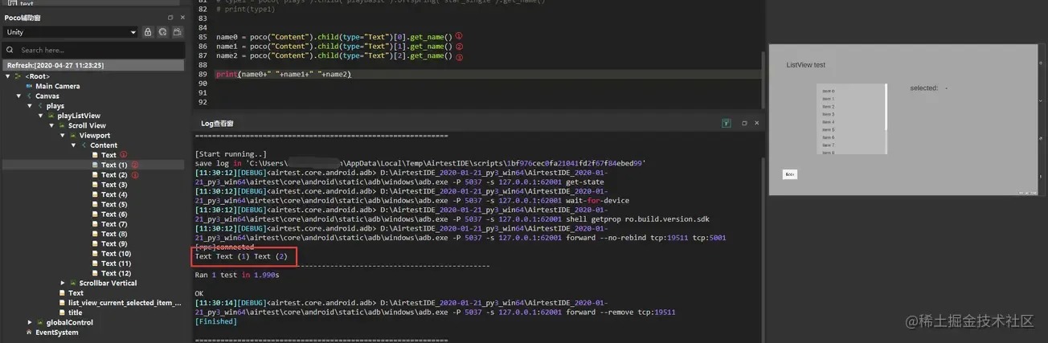Click the Poco record camera icon

177,32
